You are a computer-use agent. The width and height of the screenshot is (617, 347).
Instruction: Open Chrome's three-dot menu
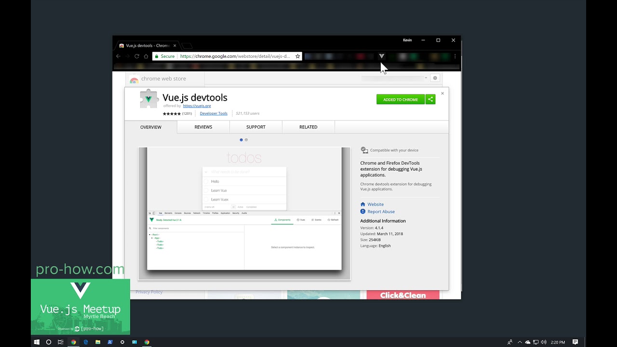(x=455, y=56)
